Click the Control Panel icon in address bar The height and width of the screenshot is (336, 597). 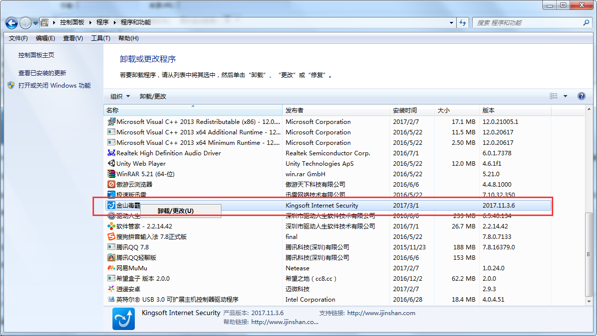click(45, 22)
